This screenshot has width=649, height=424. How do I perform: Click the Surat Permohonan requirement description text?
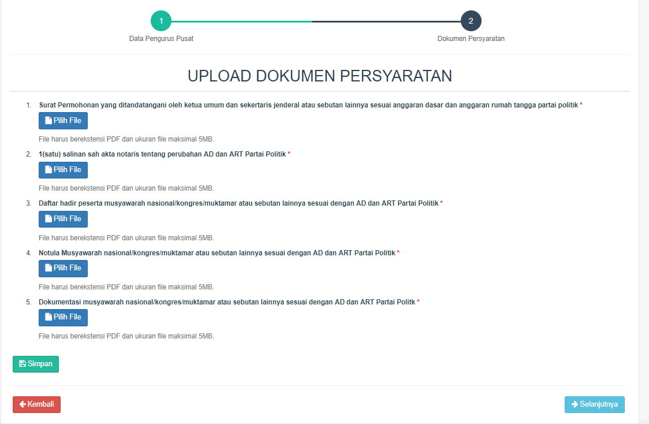(x=309, y=105)
